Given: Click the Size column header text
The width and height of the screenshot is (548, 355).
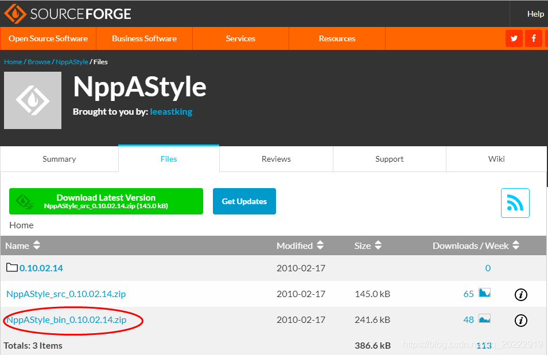Looking at the screenshot, I should point(363,245).
